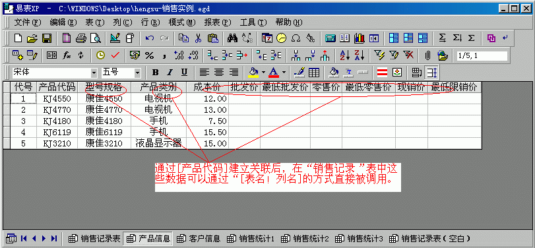This screenshot has width=535, height=248.
Task: Click the Copy icon in the toolbar
Action: click(x=184, y=38)
